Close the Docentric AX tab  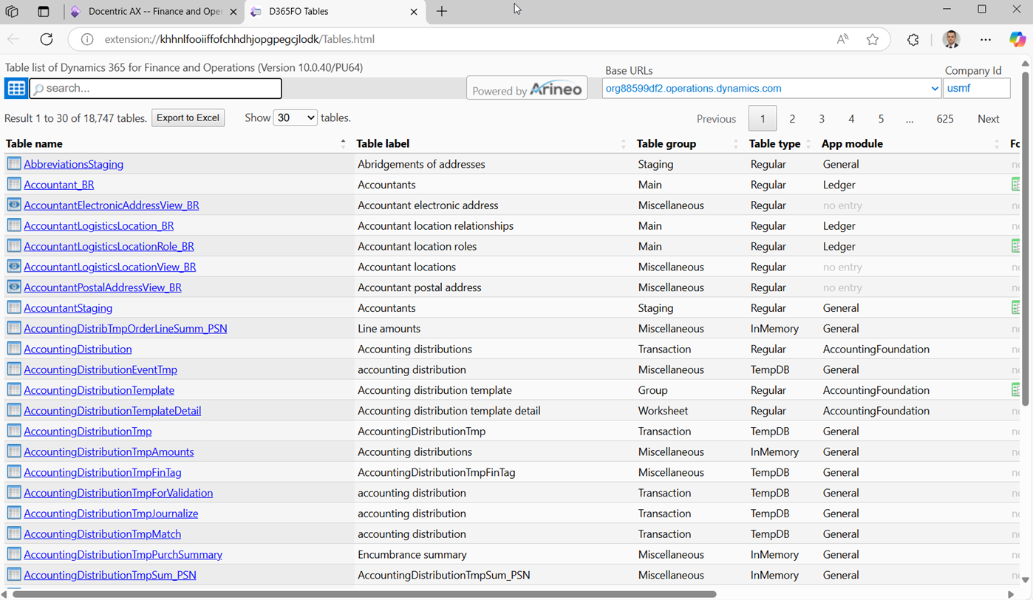pos(233,12)
